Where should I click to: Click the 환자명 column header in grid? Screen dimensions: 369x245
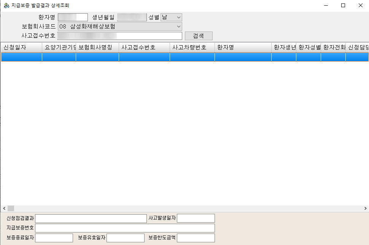(x=243, y=47)
